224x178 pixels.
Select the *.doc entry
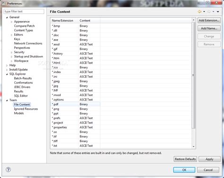(x=121, y=35)
